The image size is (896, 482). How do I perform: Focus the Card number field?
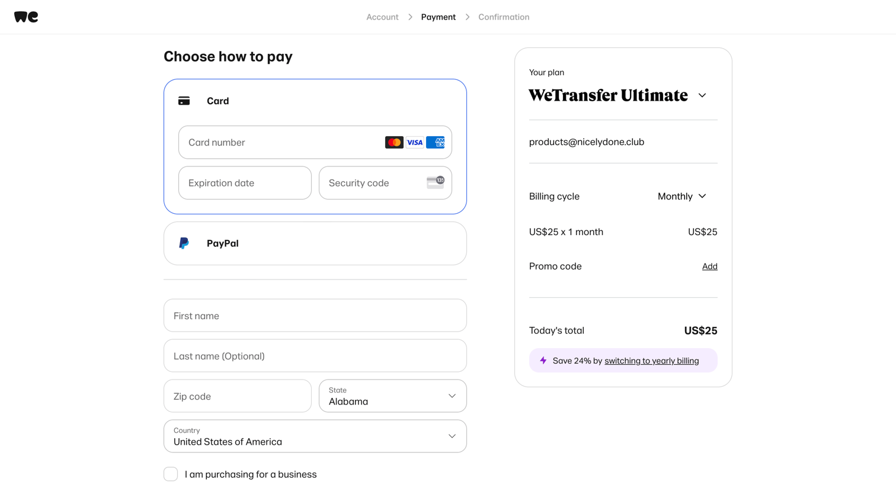tap(315, 142)
